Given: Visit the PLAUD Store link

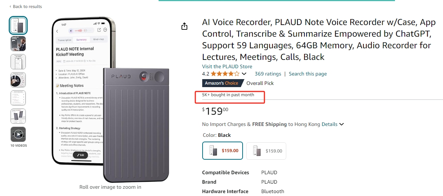Looking at the screenshot, I should 227,66.
